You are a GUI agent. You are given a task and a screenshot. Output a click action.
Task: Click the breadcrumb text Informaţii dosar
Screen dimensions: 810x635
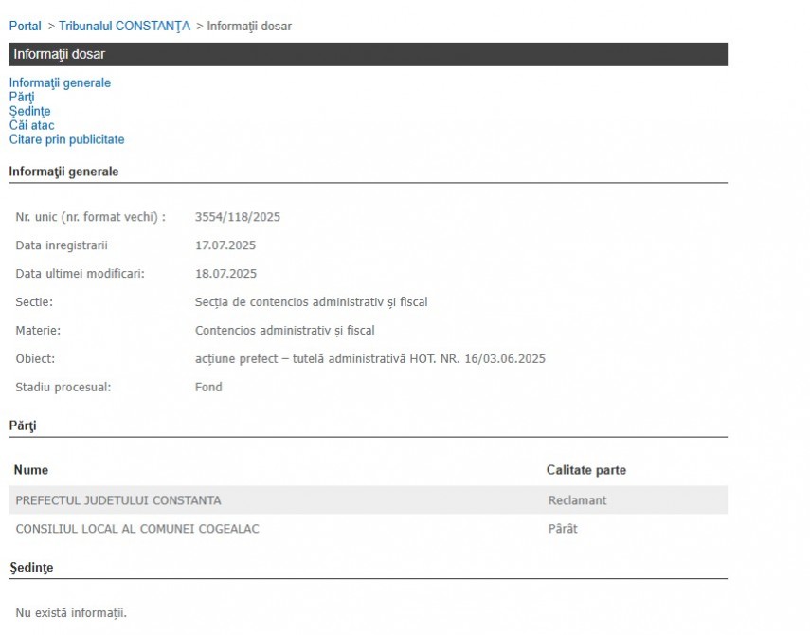click(x=249, y=26)
